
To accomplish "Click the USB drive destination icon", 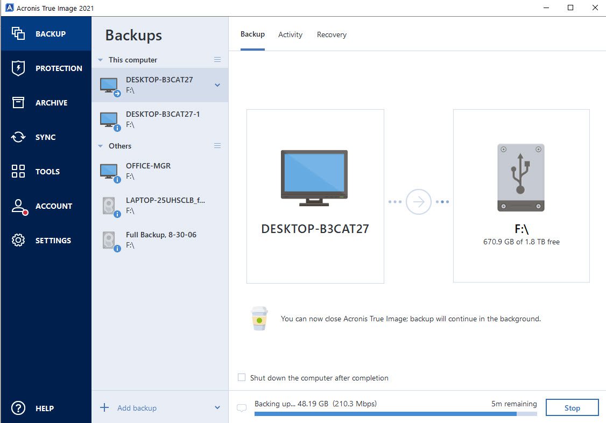I will pos(520,178).
